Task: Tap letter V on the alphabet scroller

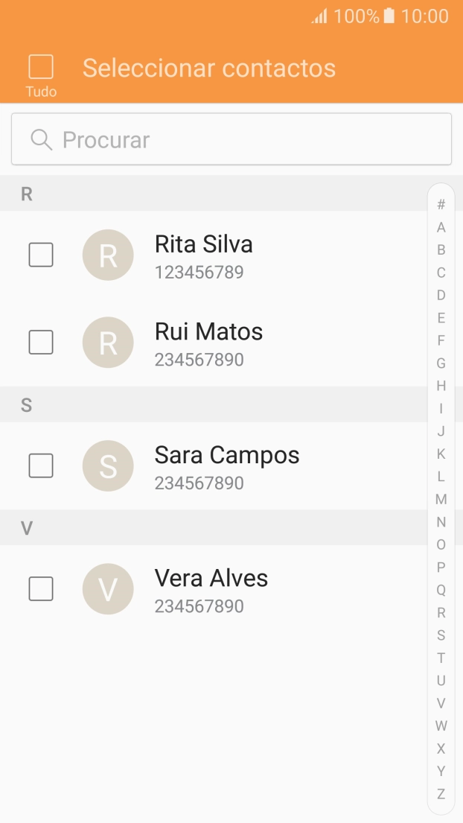Action: (441, 703)
